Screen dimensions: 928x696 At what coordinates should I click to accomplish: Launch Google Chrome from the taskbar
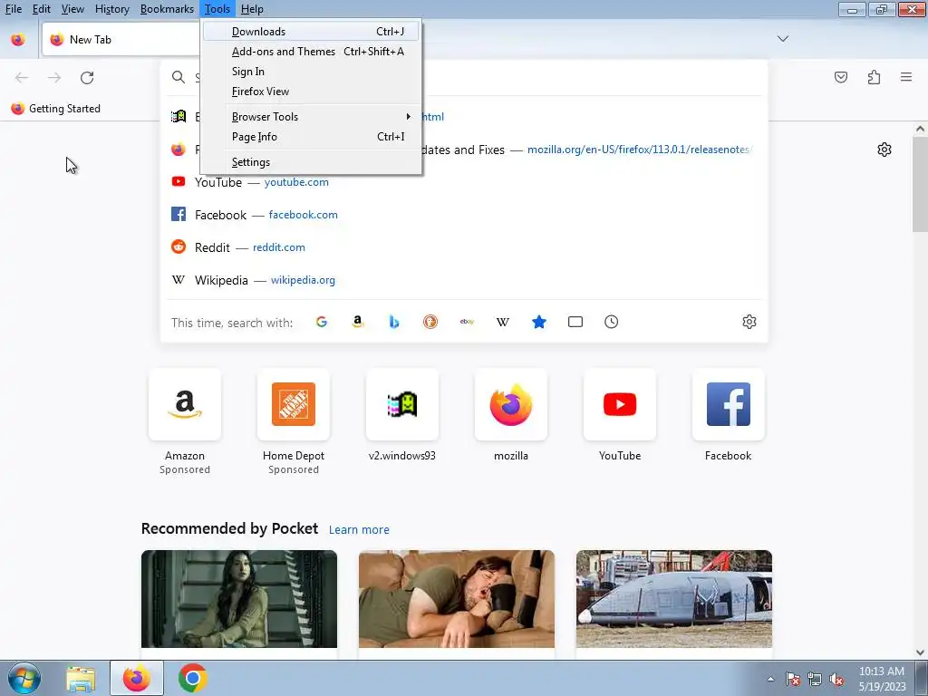(x=192, y=679)
